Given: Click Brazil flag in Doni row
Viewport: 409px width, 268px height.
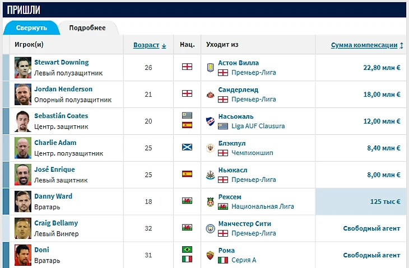Looking at the screenshot, I should point(187,250).
